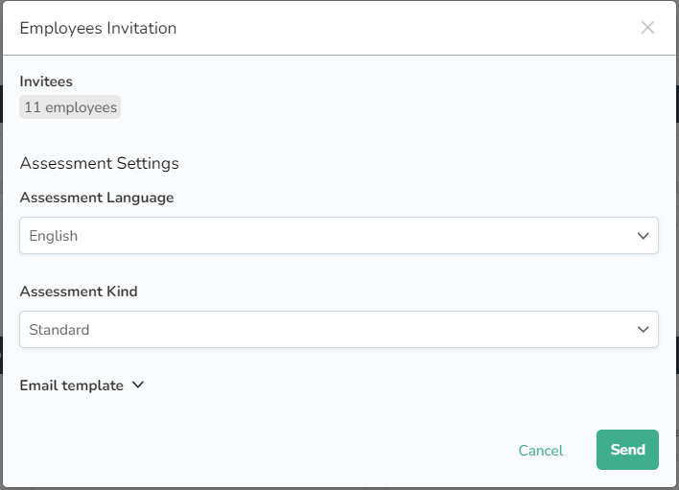The width and height of the screenshot is (679, 490).
Task: Click the Invitees label
Action: pyautogui.click(x=46, y=82)
